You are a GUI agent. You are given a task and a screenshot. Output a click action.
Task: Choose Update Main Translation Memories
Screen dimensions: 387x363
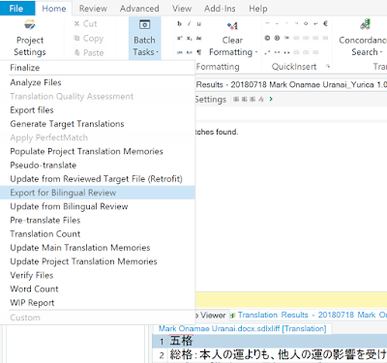[98, 248]
